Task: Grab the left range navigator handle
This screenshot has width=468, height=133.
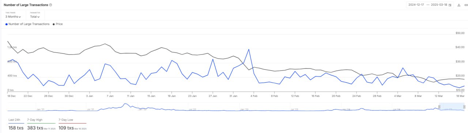Action: [x=439, y=107]
